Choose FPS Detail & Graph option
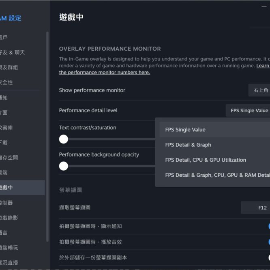The image size is (270, 270). pyautogui.click(x=188, y=145)
